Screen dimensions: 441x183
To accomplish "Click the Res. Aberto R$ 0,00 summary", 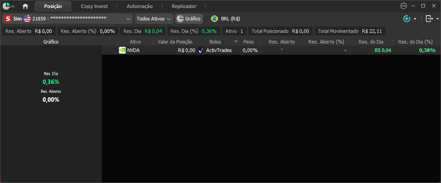I will point(29,31).
